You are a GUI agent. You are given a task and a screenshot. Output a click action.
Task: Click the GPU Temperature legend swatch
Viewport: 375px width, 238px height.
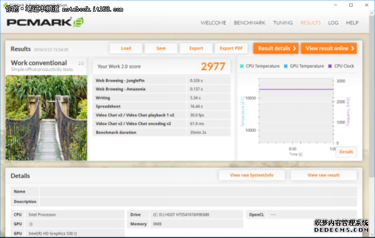click(x=285, y=66)
